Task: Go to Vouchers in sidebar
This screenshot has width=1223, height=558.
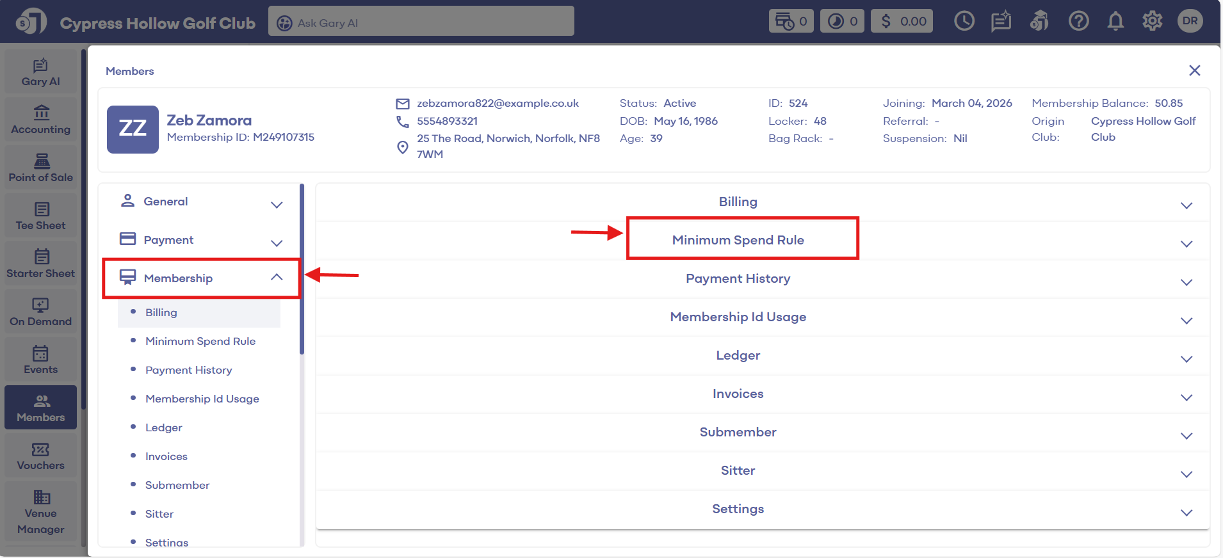Action: pos(41,456)
